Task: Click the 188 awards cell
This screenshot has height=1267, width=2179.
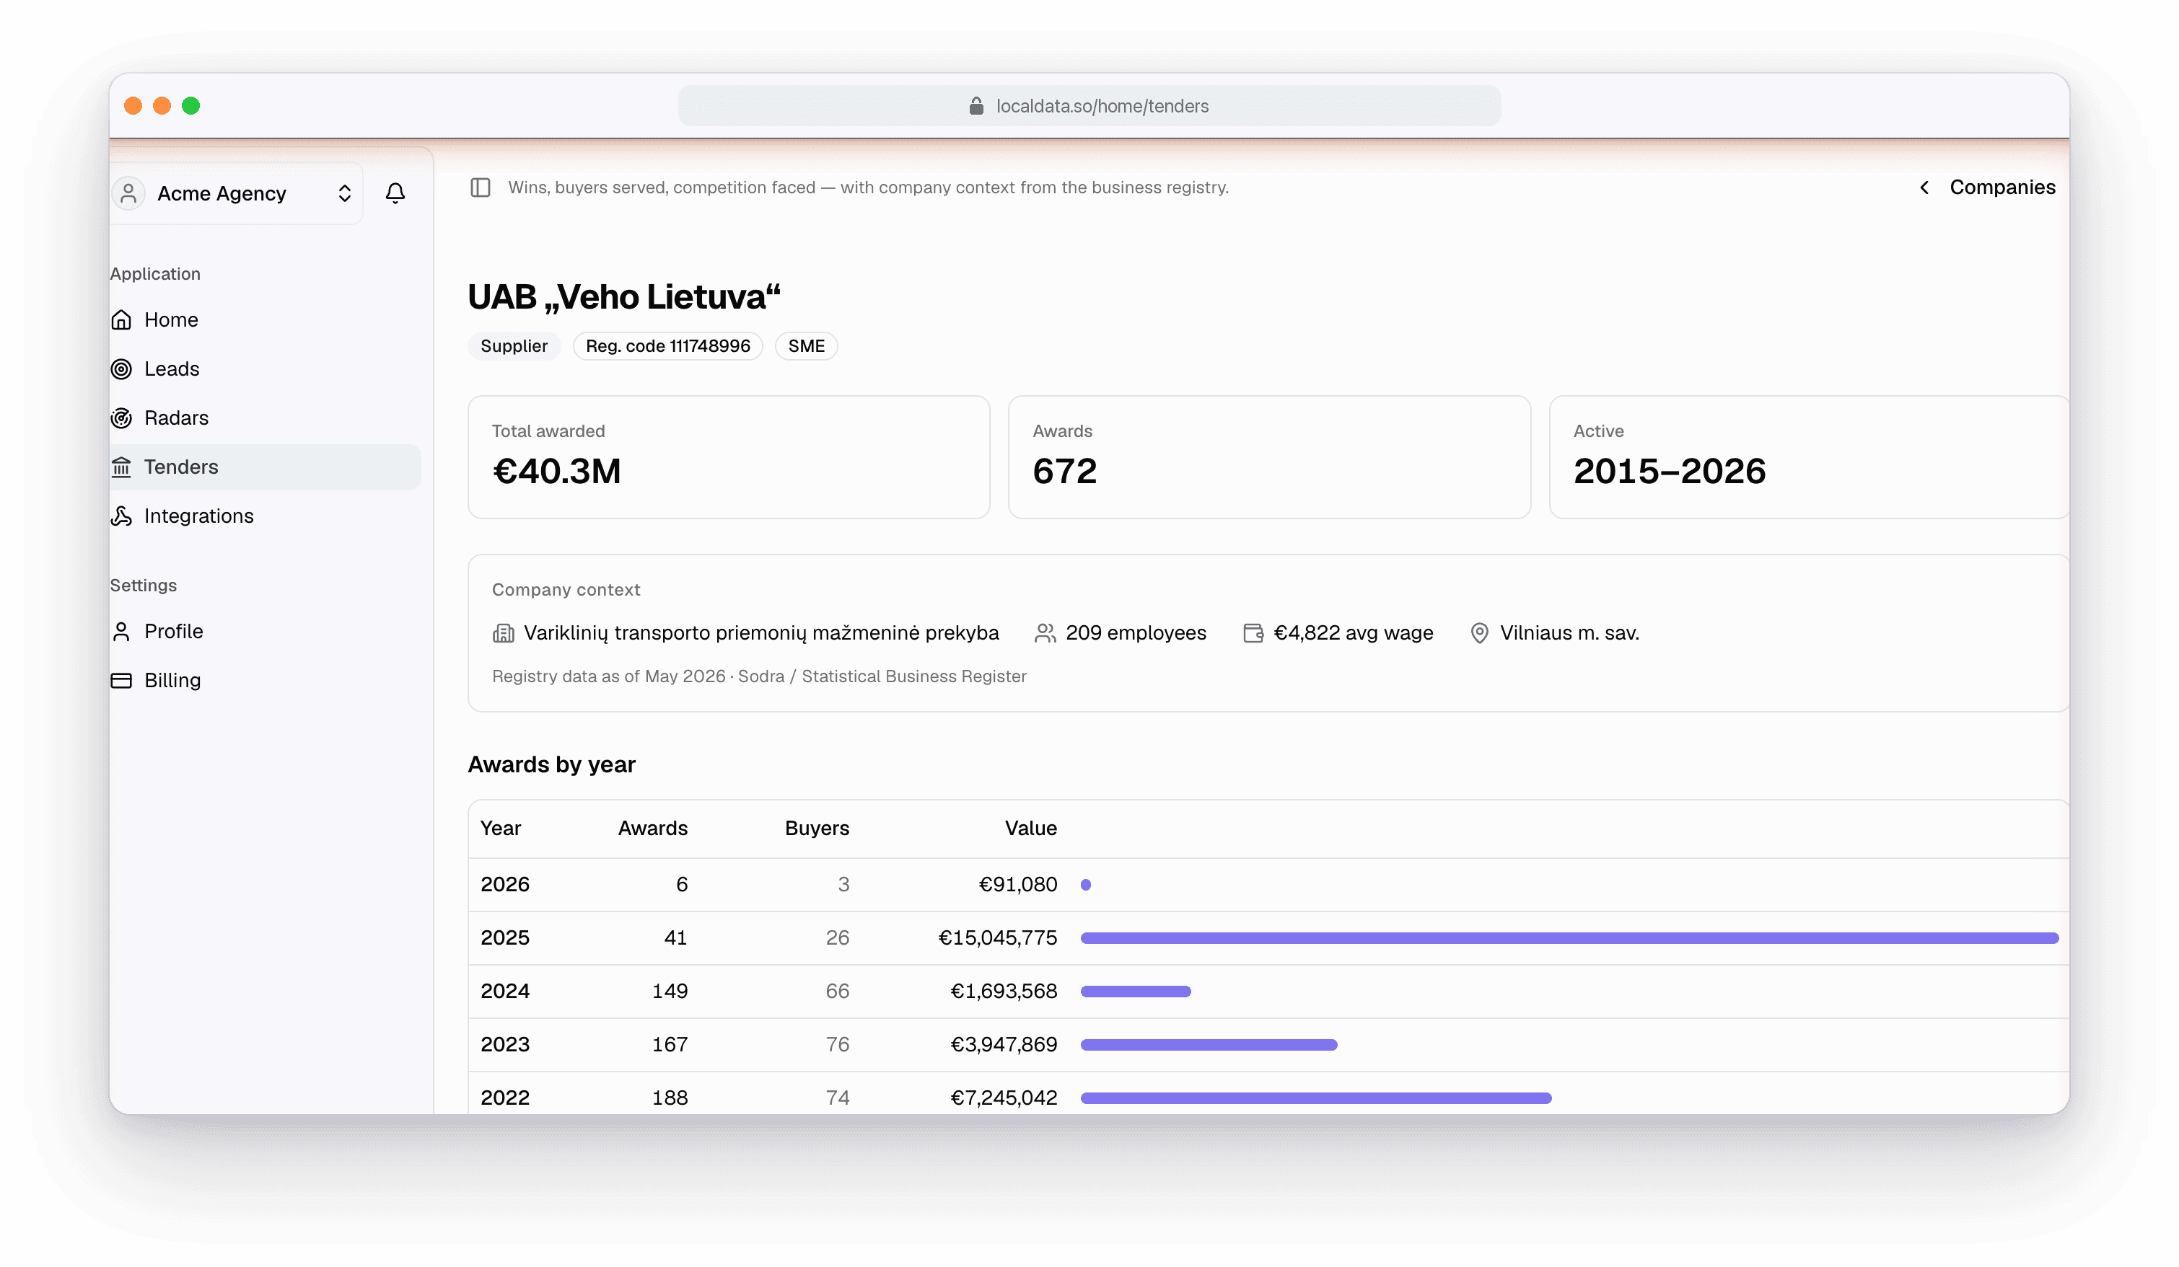Action: (x=670, y=1098)
